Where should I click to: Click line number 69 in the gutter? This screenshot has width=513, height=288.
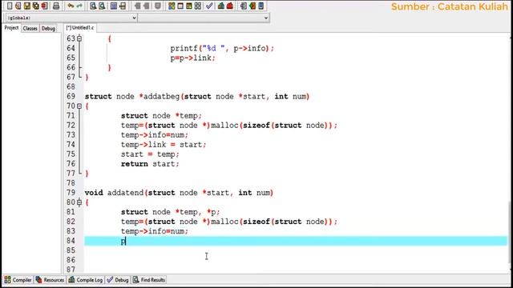[x=71, y=96]
